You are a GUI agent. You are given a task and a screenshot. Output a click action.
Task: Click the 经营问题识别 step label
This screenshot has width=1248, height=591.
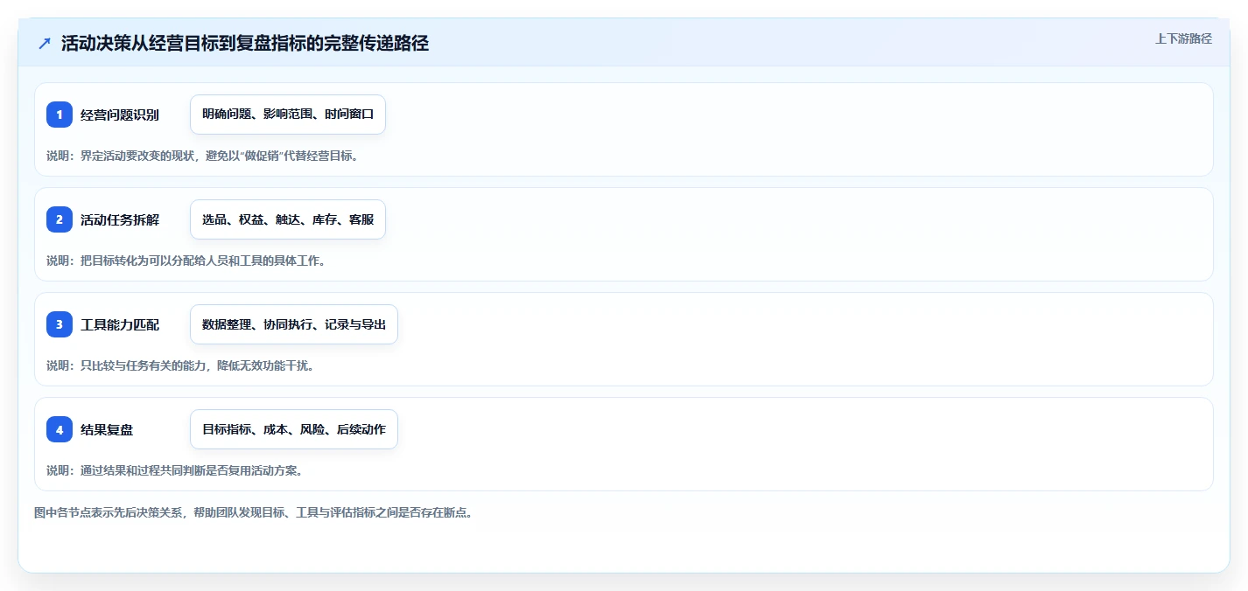point(120,115)
